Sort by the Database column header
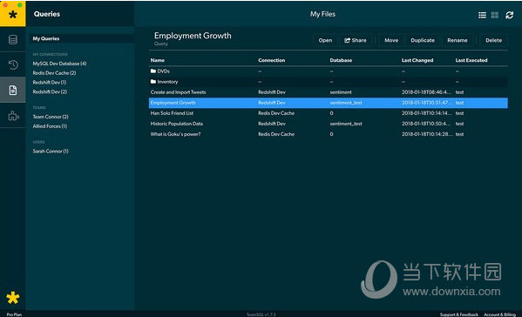522x317 pixels. tap(341, 60)
